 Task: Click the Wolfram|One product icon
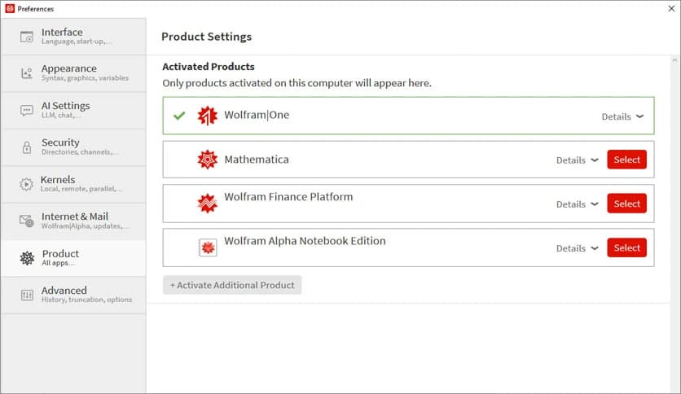[x=208, y=116]
